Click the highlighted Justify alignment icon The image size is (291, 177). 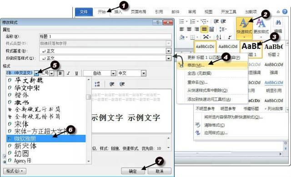pyautogui.click(x=204, y=29)
